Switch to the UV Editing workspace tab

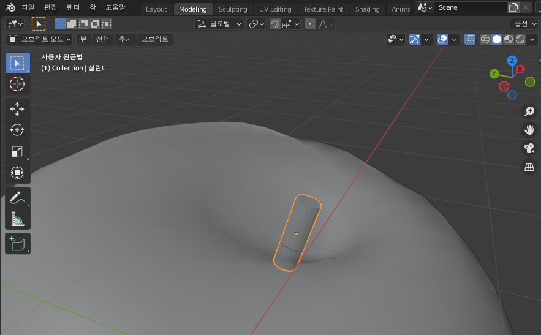tap(275, 9)
